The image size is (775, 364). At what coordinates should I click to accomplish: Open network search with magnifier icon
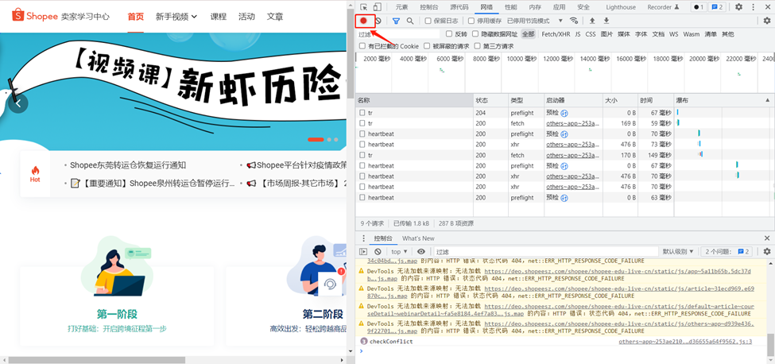410,21
